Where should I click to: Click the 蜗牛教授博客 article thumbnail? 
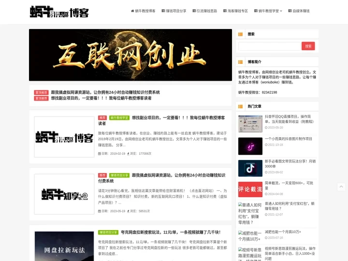(x=64, y=137)
